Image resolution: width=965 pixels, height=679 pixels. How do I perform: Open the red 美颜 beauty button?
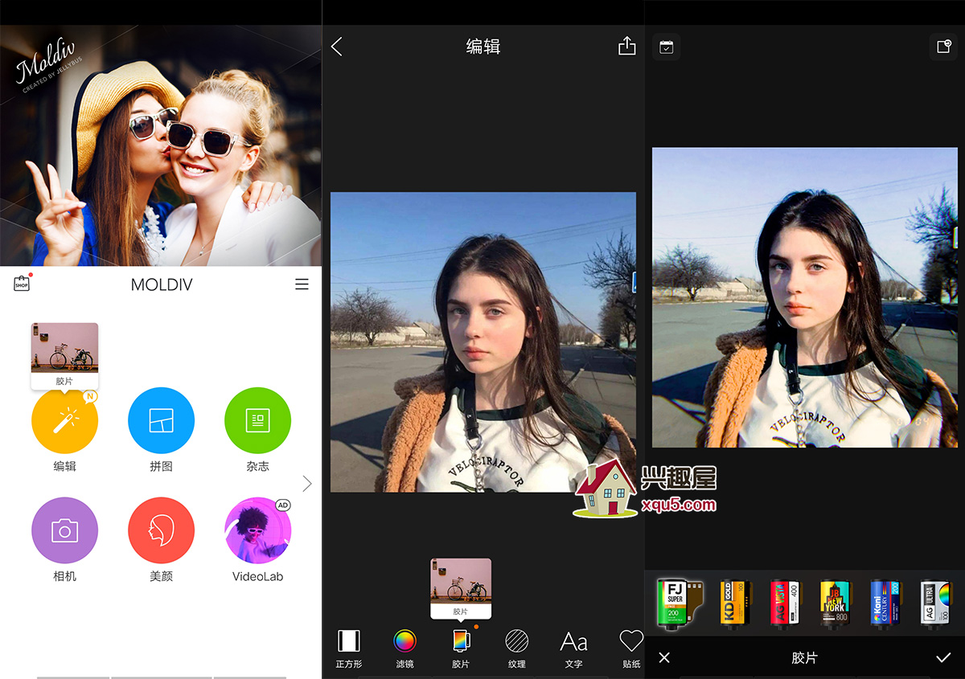161,530
